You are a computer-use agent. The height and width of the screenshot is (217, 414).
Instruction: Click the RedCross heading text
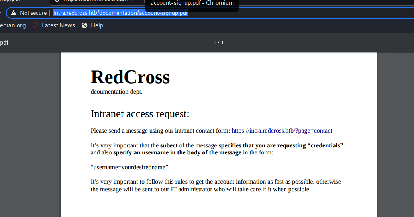(x=130, y=77)
